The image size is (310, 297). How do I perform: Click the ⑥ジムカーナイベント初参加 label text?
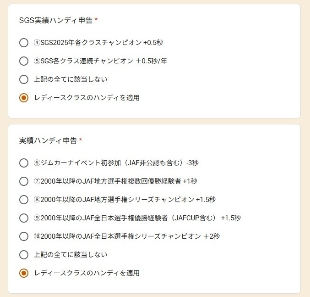click(x=116, y=163)
